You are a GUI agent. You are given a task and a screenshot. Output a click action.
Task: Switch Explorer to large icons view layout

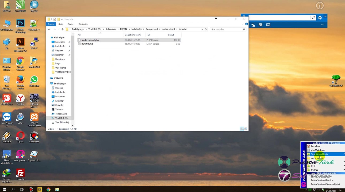(246, 129)
